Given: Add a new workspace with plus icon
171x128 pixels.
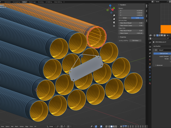Looking at the screenshot, I should click(64, 2).
